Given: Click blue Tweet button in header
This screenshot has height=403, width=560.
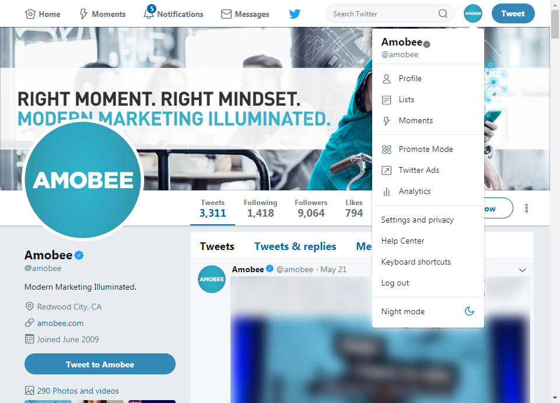Looking at the screenshot, I should pos(513,13).
